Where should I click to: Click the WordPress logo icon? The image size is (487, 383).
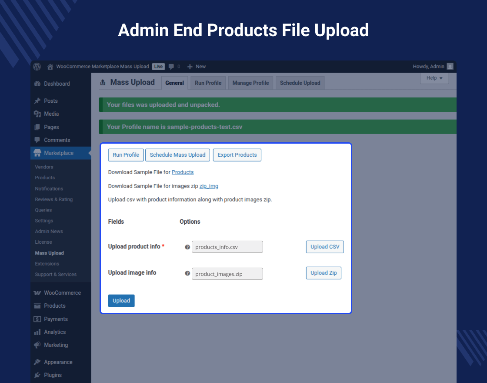(x=37, y=67)
